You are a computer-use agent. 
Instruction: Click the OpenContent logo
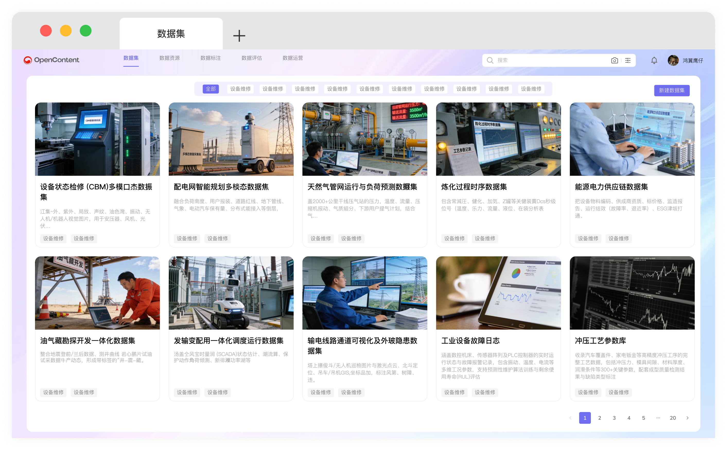click(51, 60)
